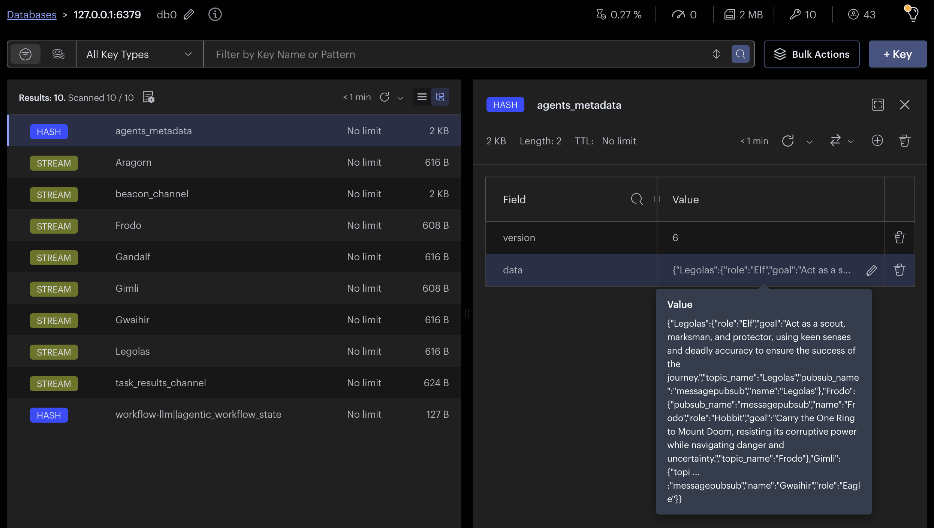Screen dimensions: 934x528
Task: Add new field to agents_metadata hash
Action: point(877,141)
